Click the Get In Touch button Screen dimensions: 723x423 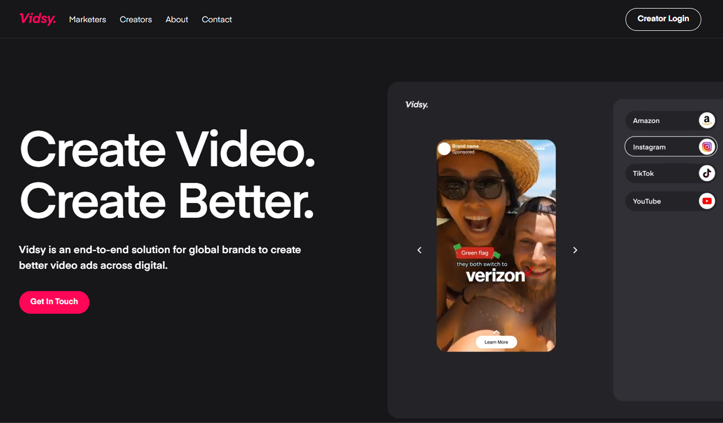(54, 302)
